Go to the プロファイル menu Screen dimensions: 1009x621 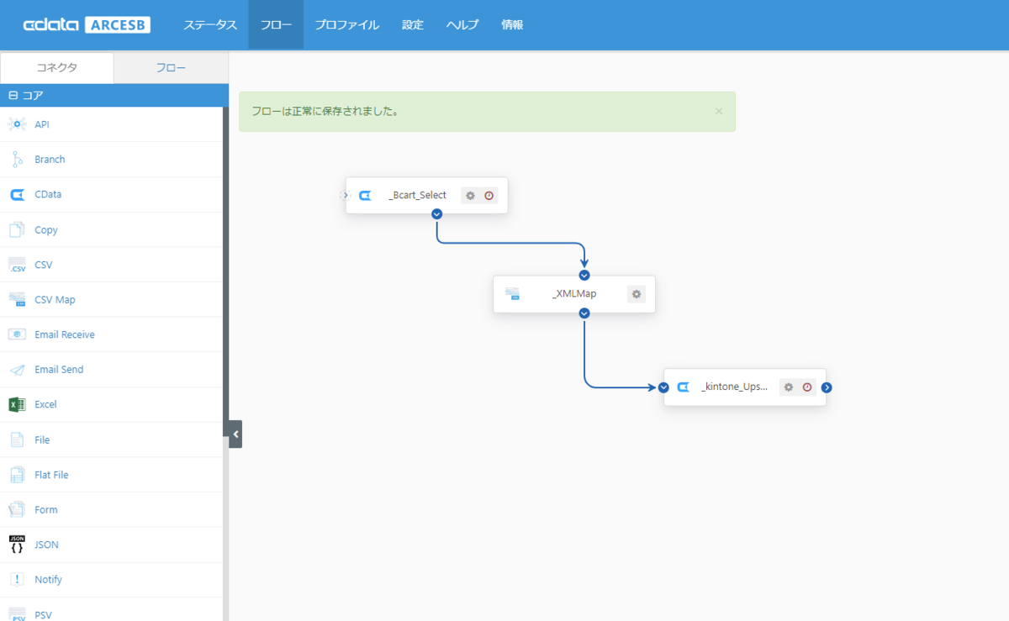click(x=347, y=25)
